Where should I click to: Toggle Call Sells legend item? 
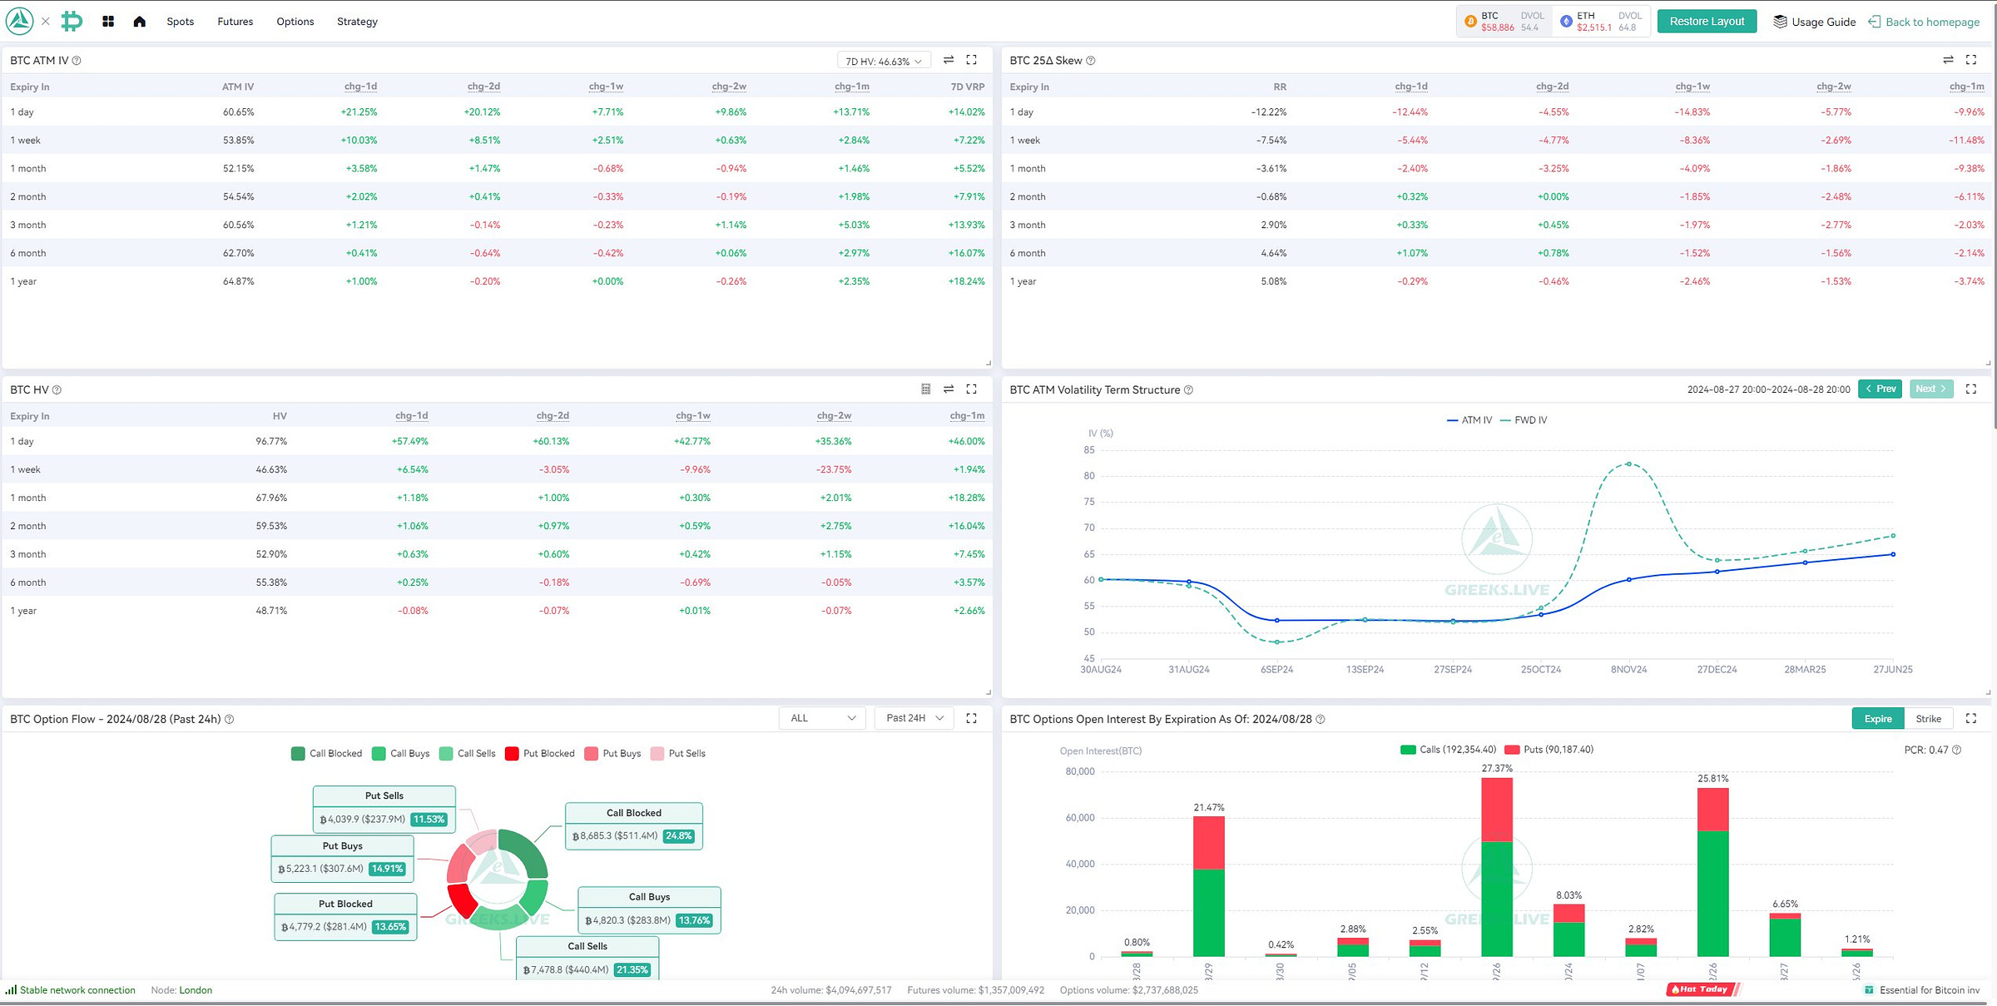click(x=468, y=754)
